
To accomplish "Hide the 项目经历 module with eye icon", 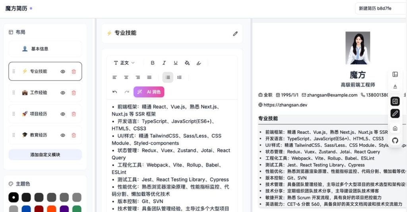I will (x=63, y=114).
